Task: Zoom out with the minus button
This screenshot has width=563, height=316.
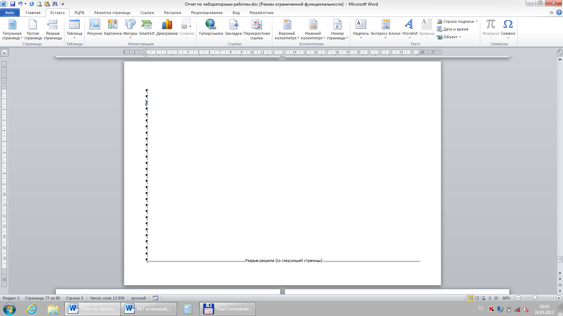Action: point(518,298)
